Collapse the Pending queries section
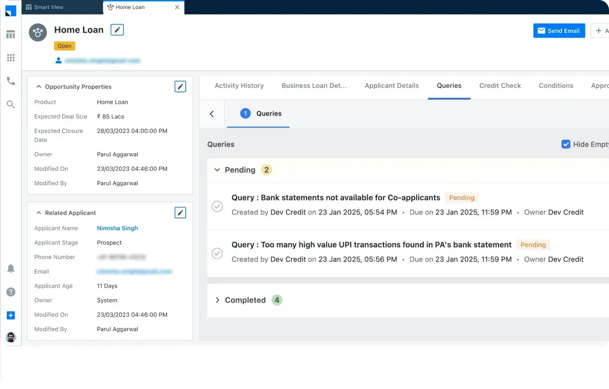609x389 pixels. tap(217, 170)
